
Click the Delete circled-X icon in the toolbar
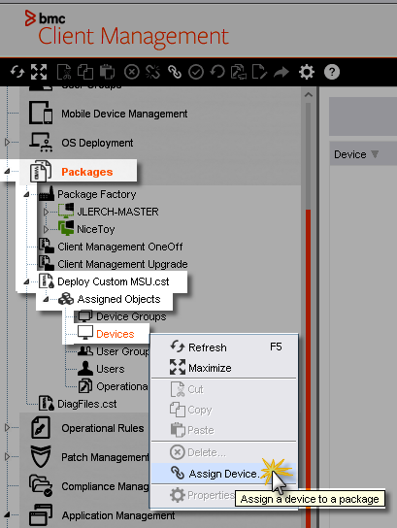point(132,72)
